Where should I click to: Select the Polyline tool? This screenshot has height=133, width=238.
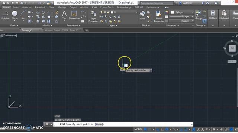pyautogui.click(x=5, y=15)
